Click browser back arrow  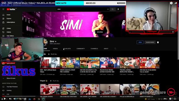[2, 5]
